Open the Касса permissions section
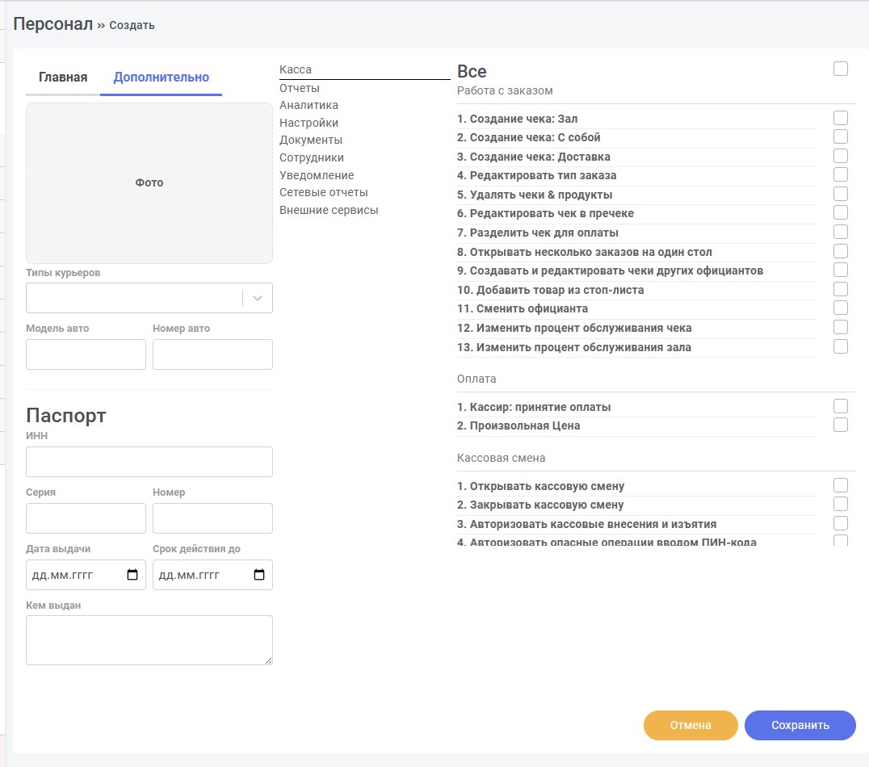The height and width of the screenshot is (767, 869). coord(296,69)
